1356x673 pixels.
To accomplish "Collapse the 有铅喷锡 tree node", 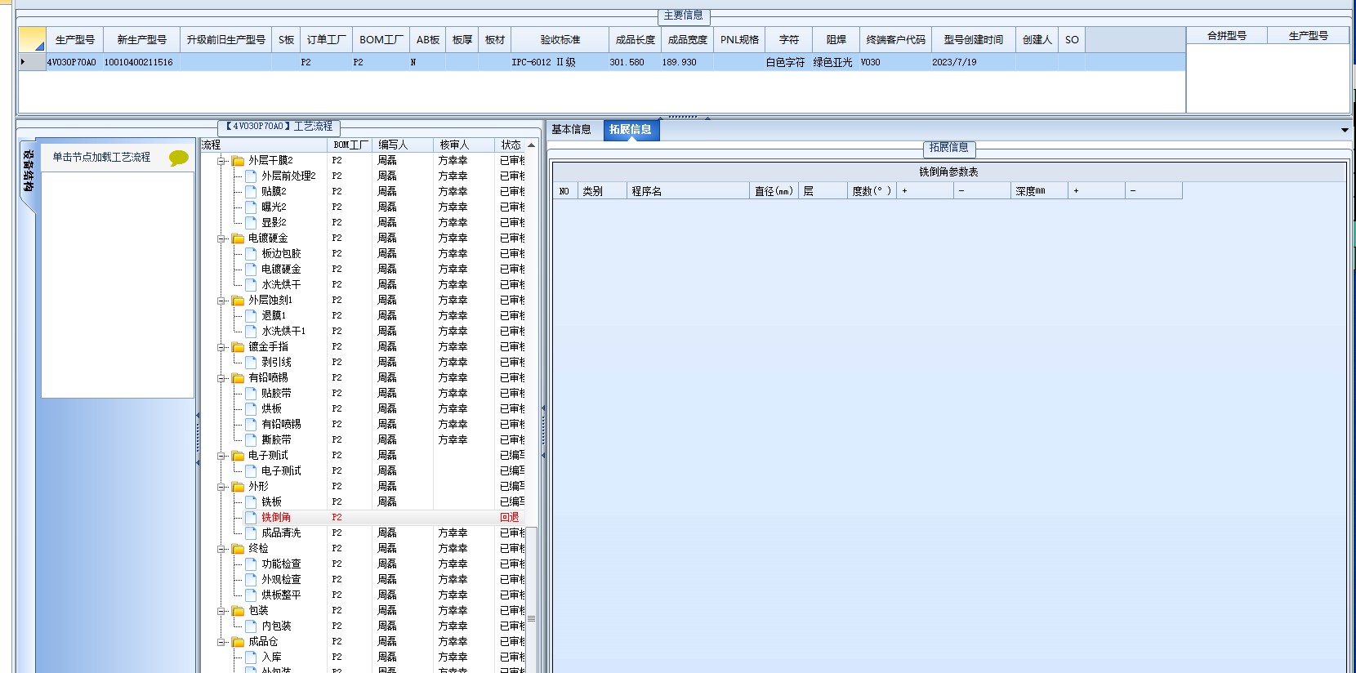I will [221, 378].
